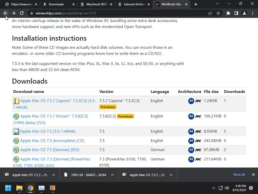
Task: Share this page icon
Action: pyautogui.click(x=210, y=13)
